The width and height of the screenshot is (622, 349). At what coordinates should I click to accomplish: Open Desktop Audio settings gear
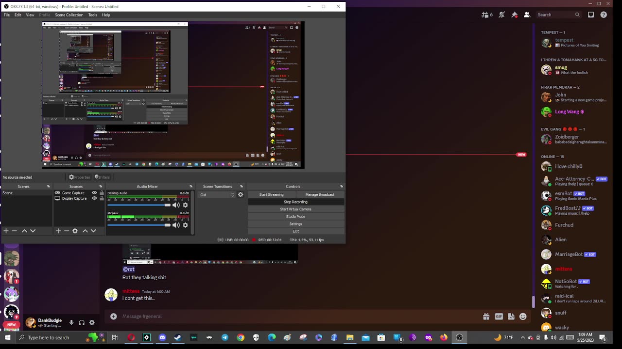[x=185, y=205]
